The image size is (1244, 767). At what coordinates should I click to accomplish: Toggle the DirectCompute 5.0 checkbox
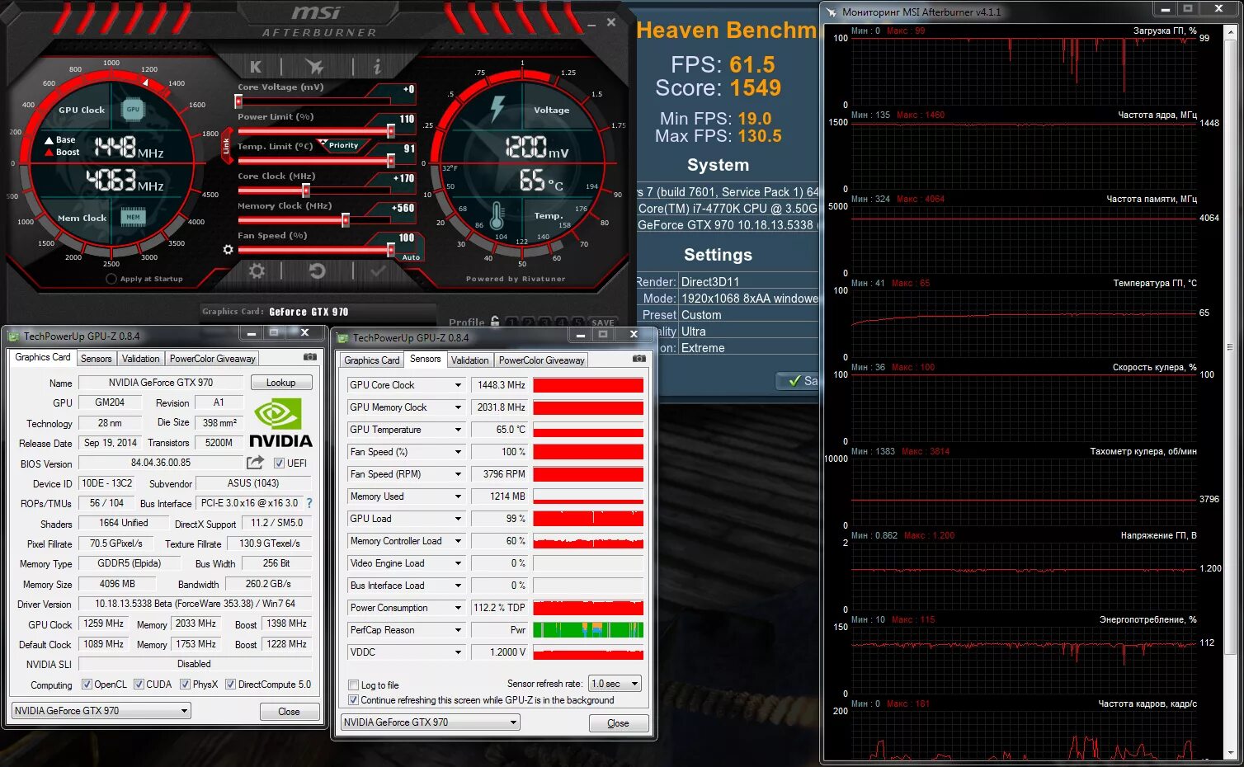[230, 685]
